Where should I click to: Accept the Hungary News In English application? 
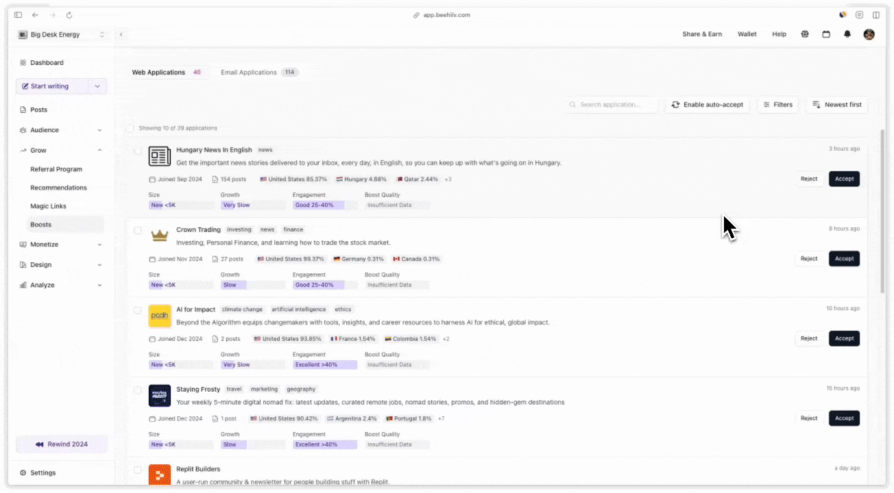[x=844, y=179]
